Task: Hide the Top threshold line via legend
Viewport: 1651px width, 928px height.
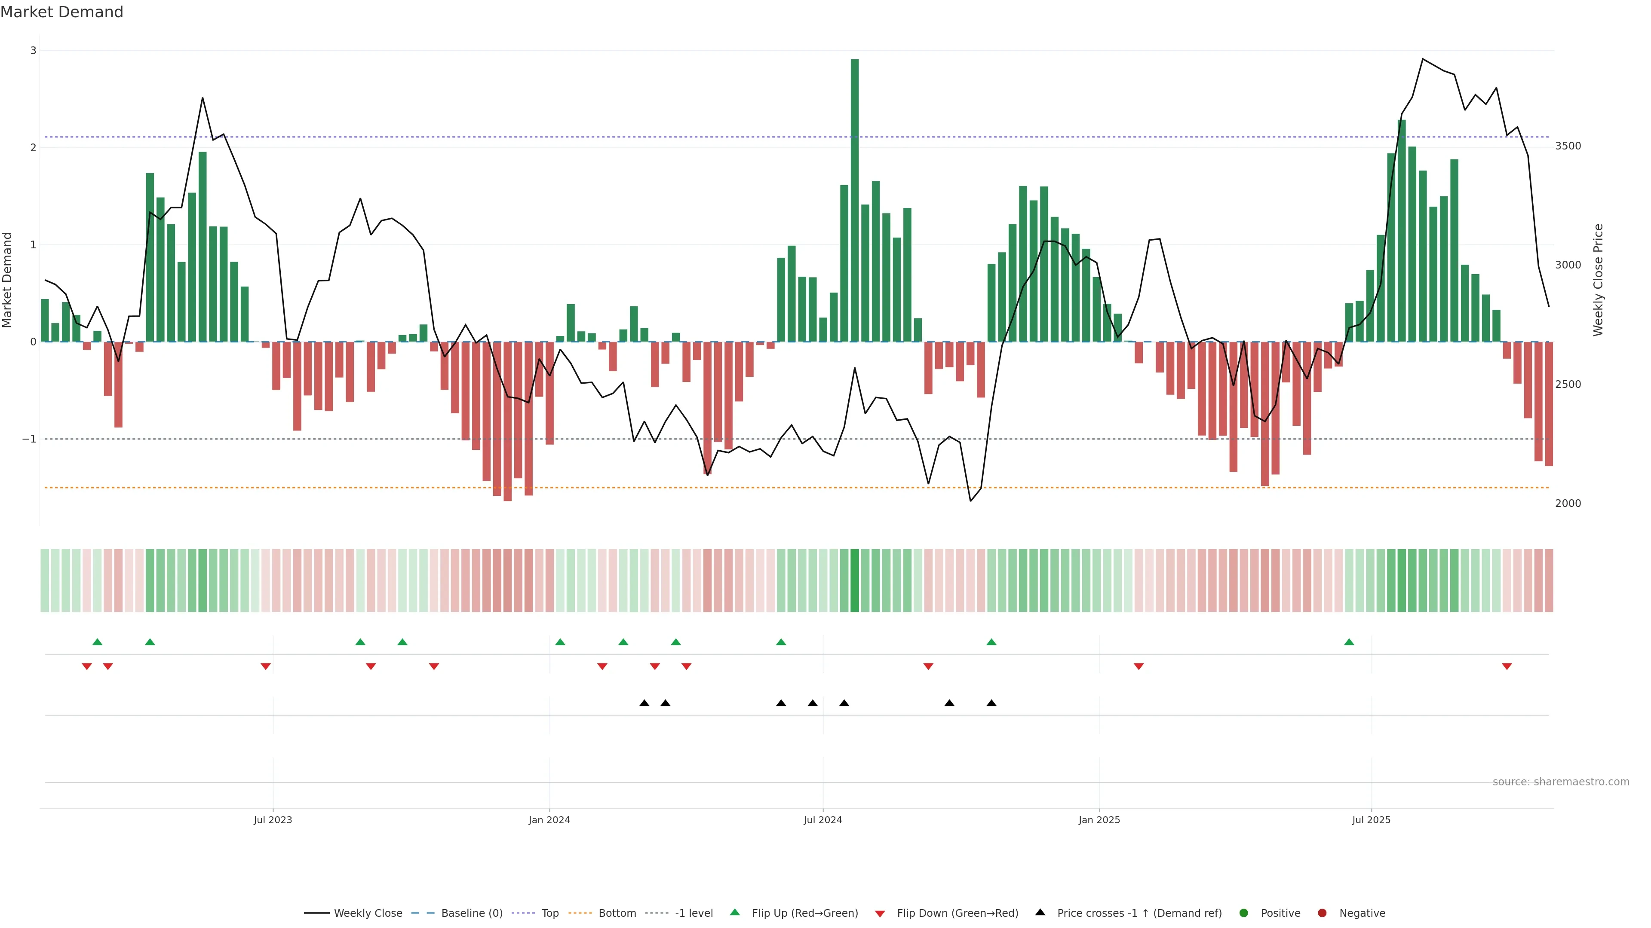Action: (x=549, y=913)
